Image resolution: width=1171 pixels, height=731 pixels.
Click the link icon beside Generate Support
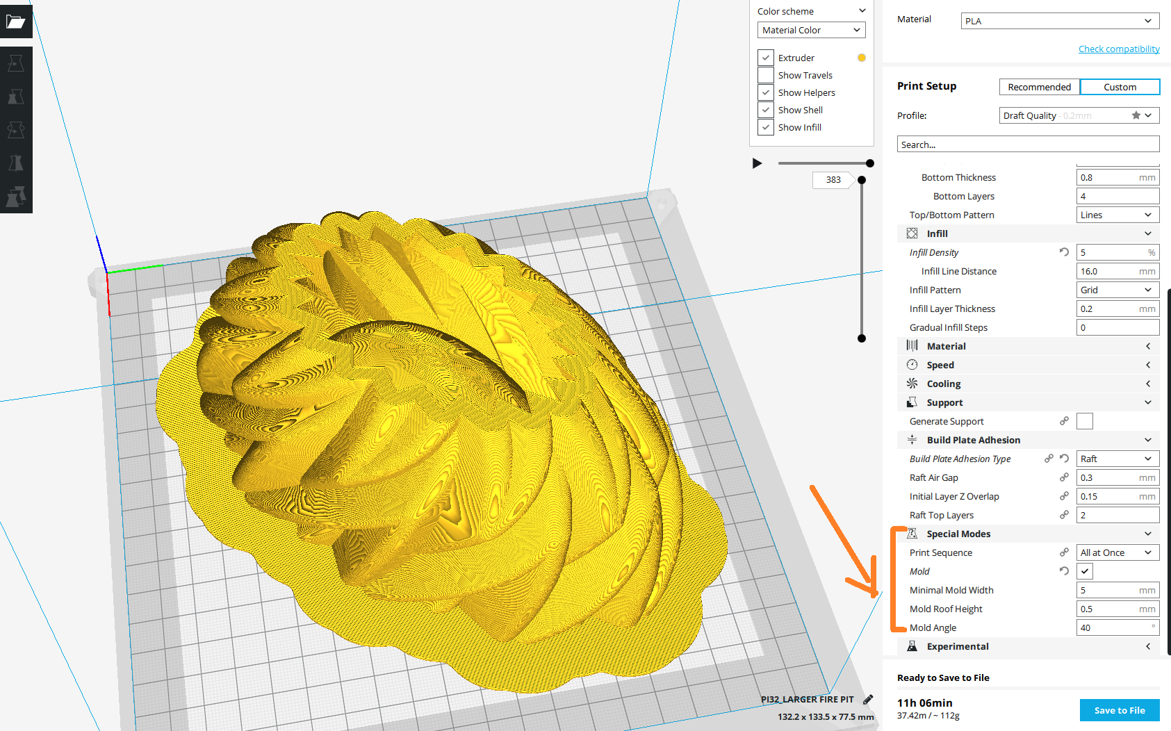coord(1064,421)
